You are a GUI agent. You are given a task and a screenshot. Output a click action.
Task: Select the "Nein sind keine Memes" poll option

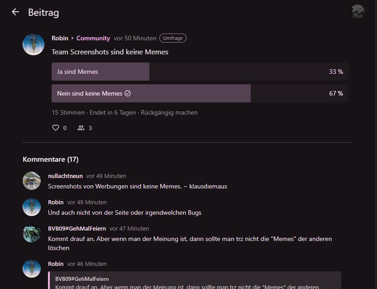[200, 93]
